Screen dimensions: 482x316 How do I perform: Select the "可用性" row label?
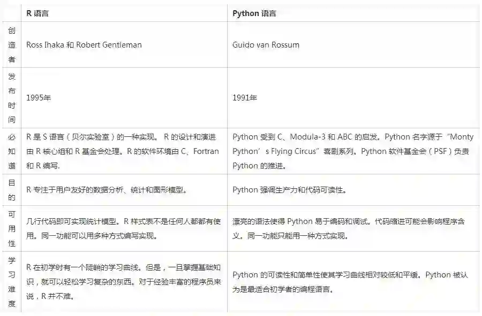click(12, 228)
